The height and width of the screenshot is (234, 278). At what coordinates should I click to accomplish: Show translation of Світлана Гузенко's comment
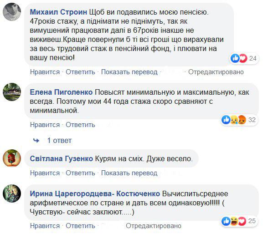click(129, 173)
